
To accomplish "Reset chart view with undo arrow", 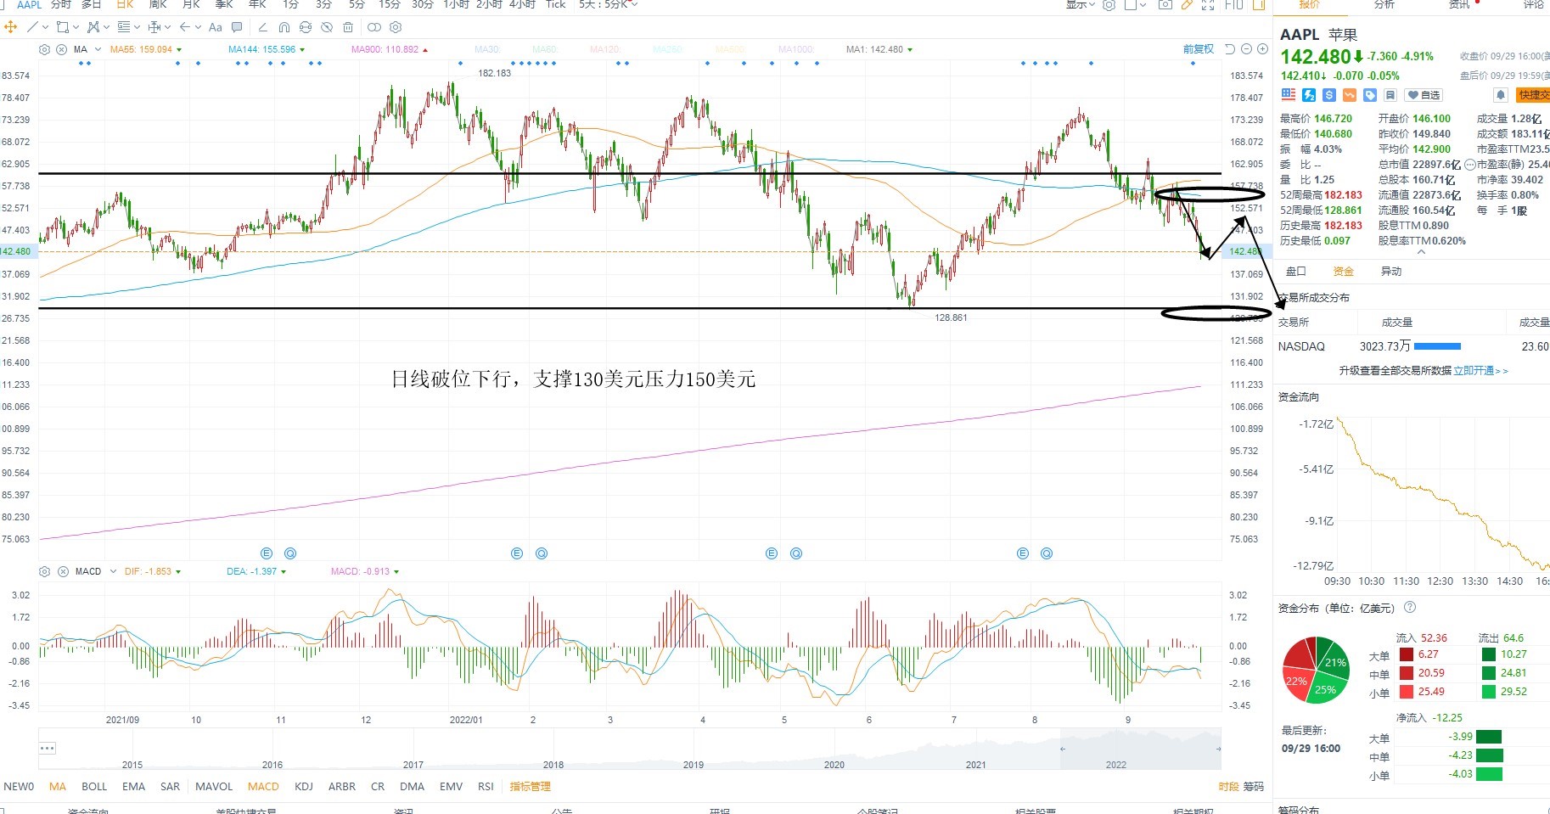I will tap(1230, 49).
